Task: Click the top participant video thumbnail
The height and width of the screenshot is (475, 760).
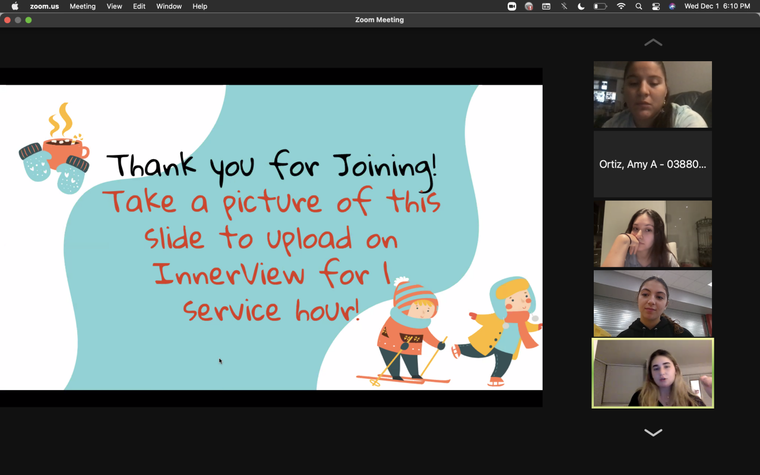Action: coord(653,94)
